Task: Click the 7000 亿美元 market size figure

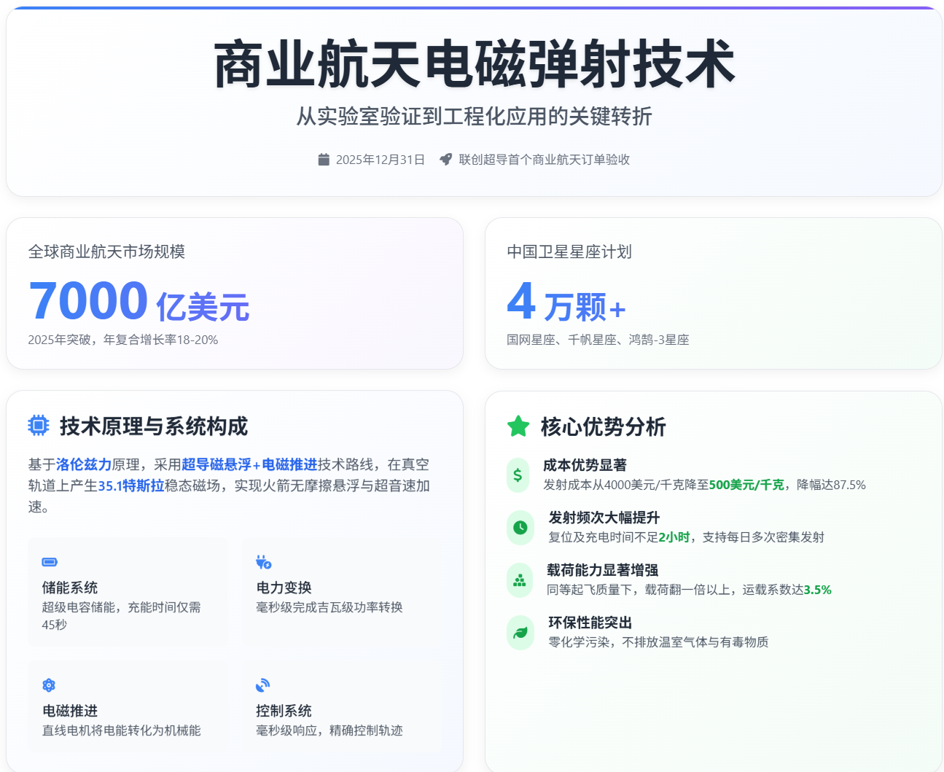Action: click(x=139, y=302)
